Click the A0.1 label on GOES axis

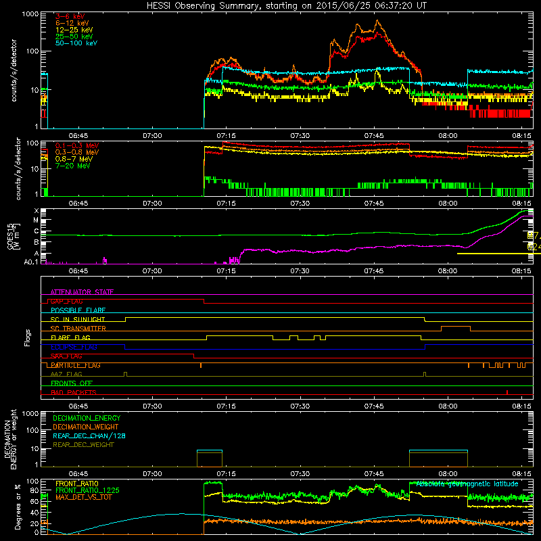[x=31, y=262]
